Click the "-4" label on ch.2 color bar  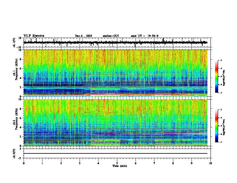221,118
